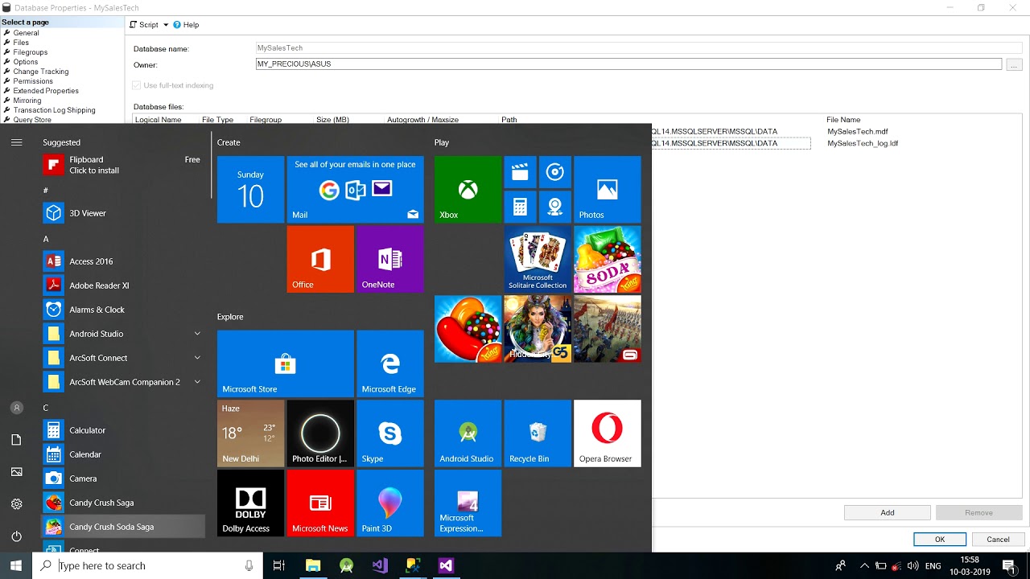Open Opera Browser tile
Screen dimensions: 1030x579
pyautogui.click(x=607, y=433)
